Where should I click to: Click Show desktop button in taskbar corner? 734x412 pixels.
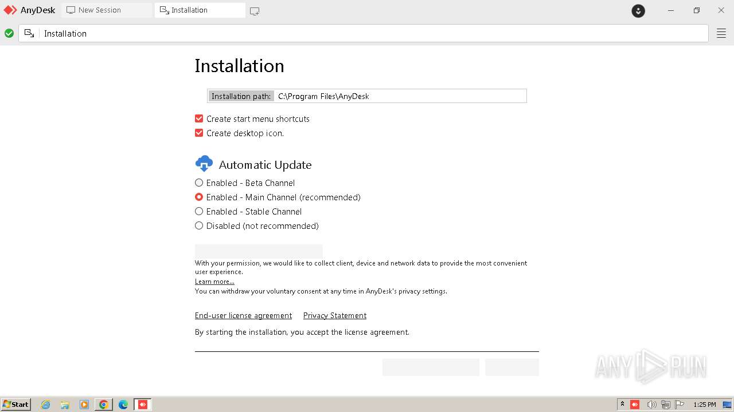click(727, 405)
